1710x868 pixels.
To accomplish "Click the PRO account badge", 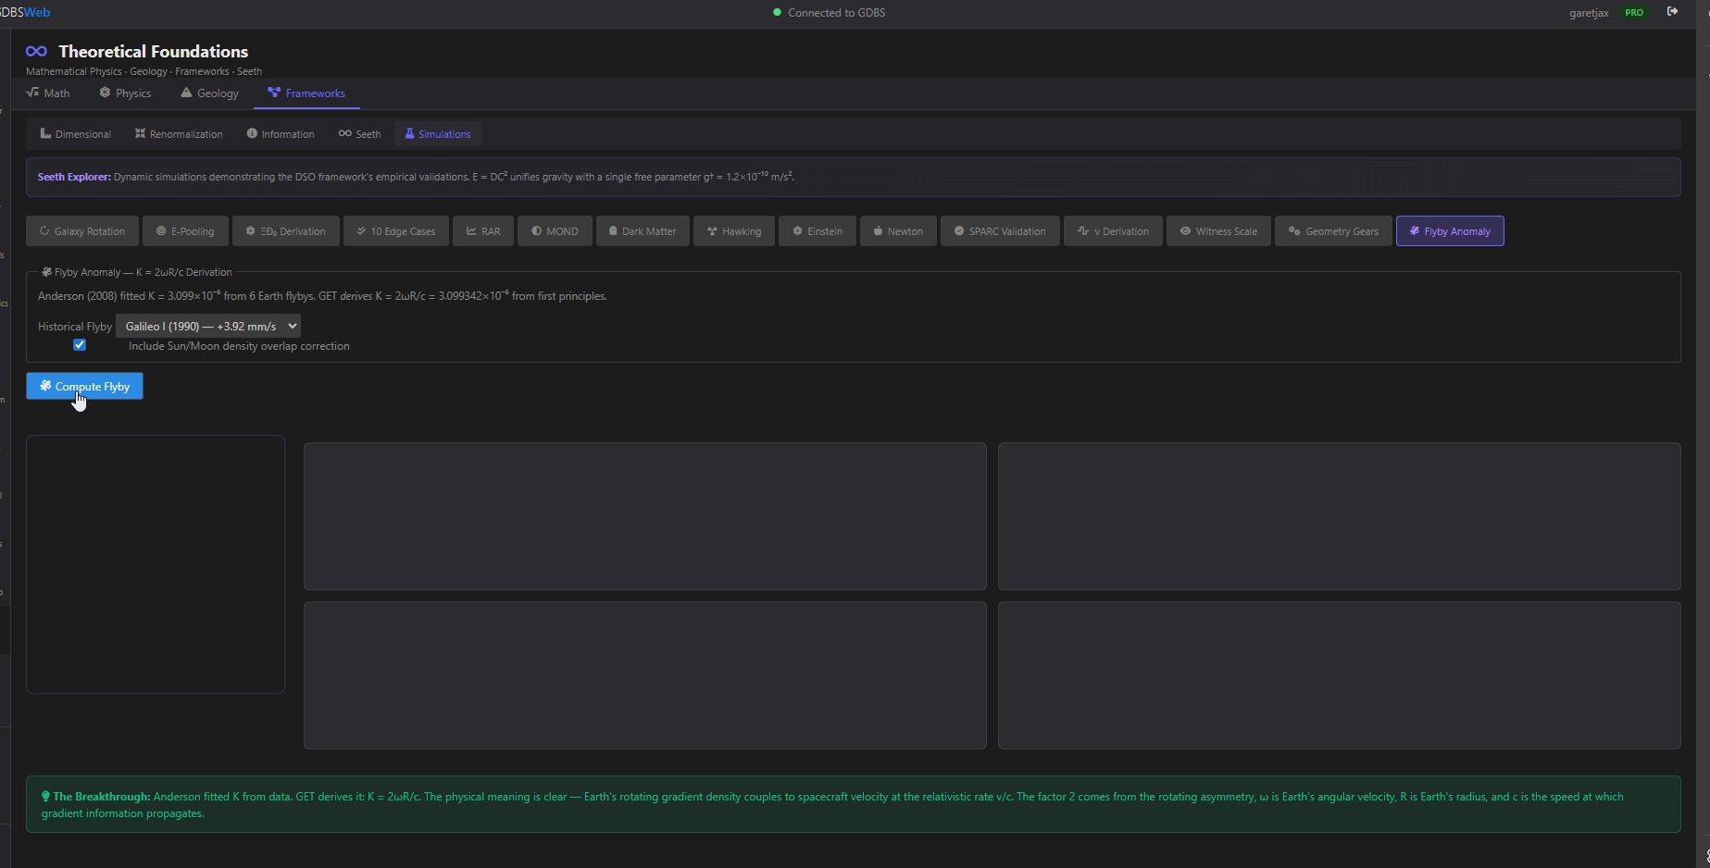I will tap(1633, 13).
